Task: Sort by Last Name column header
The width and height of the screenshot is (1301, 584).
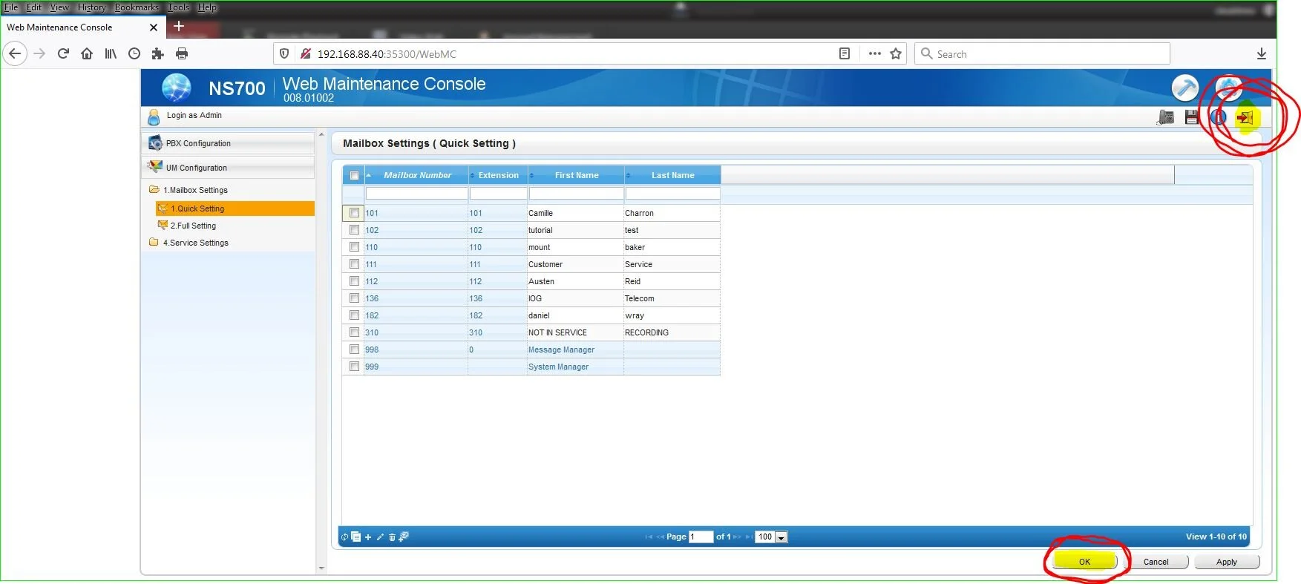Action: tap(673, 175)
